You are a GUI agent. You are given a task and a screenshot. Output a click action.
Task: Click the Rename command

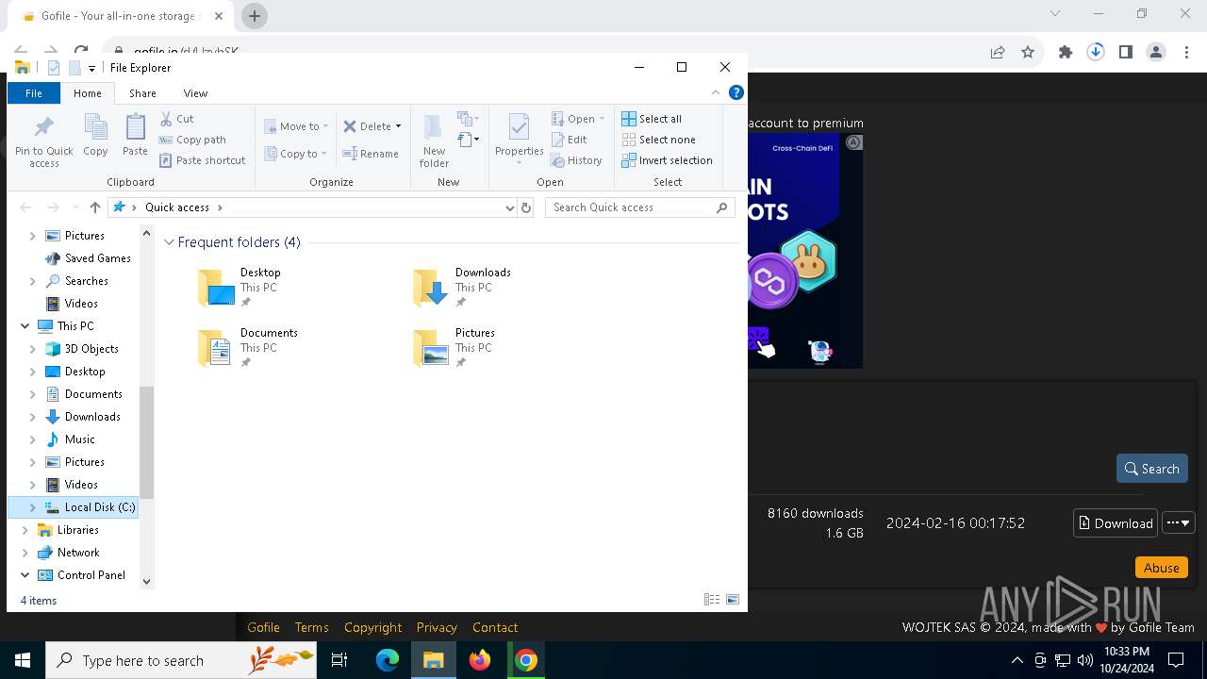tap(371, 154)
